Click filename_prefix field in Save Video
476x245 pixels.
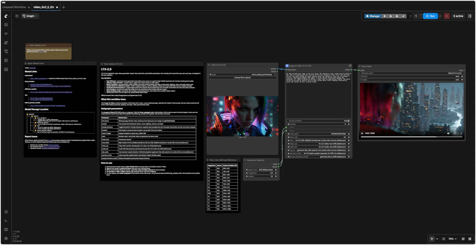click(x=412, y=73)
